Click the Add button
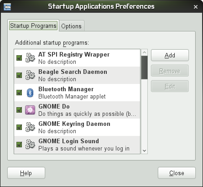This screenshot has height=187, width=203. [170, 55]
